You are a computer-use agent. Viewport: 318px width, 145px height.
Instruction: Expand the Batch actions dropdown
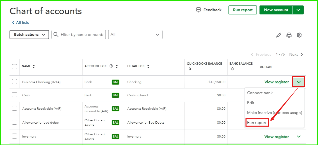[29, 35]
